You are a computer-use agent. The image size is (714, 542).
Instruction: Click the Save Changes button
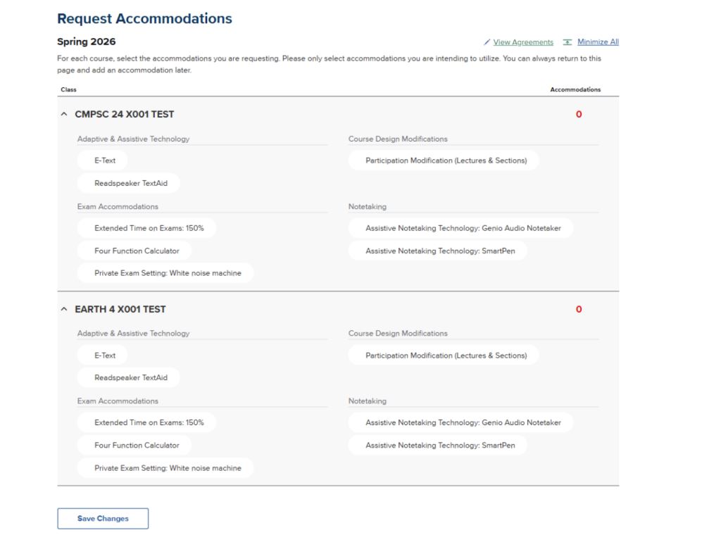point(103,518)
